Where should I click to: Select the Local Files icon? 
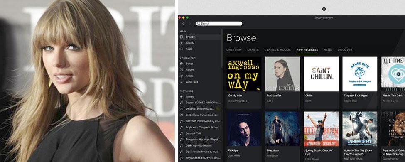(x=182, y=82)
